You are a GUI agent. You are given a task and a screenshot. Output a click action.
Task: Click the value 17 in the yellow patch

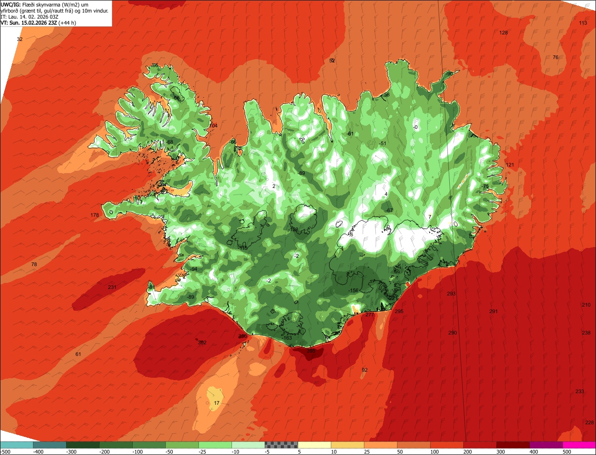pos(217,402)
